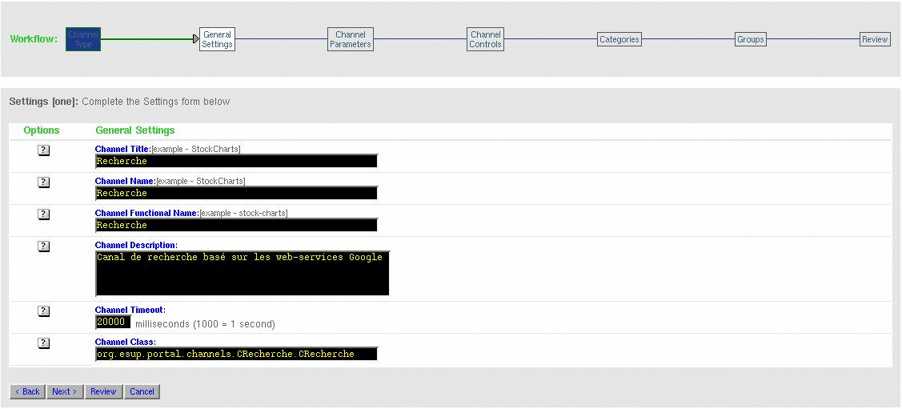This screenshot has height=409, width=902.
Task: Click Review button at bottom
Action: pos(103,391)
